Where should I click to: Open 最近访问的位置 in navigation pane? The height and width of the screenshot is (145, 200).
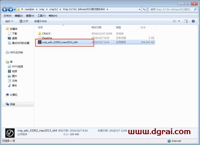(21, 43)
